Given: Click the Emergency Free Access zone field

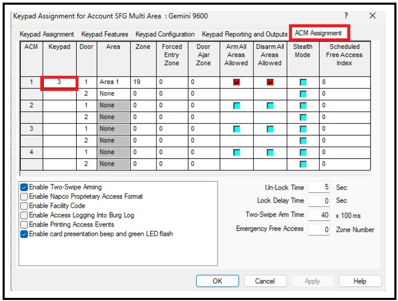Looking at the screenshot, I should pos(319,230).
